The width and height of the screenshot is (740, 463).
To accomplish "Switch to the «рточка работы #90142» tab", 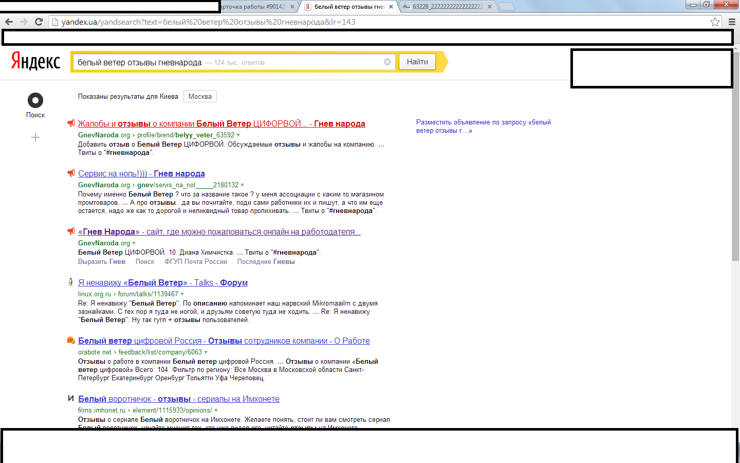I will 253,7.
